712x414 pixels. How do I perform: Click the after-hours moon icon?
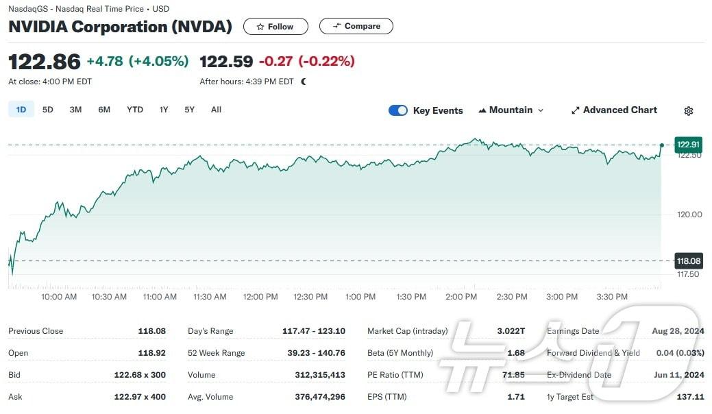point(304,82)
